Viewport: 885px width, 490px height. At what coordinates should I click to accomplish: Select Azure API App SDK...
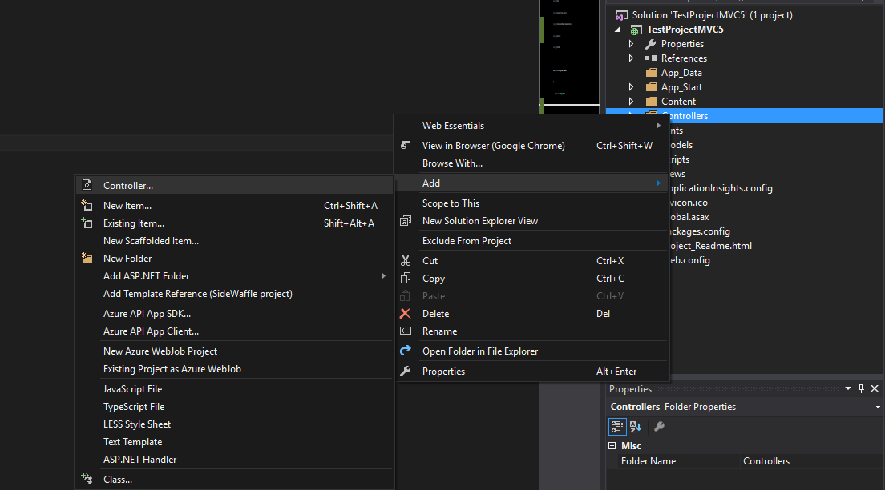tap(234, 314)
